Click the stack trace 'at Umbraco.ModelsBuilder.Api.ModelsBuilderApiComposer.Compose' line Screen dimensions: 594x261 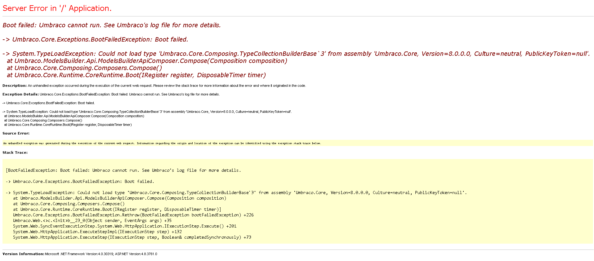[120, 198]
